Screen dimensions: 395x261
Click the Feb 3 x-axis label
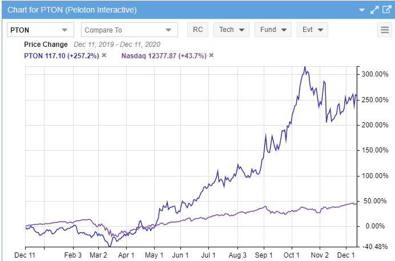click(x=73, y=255)
